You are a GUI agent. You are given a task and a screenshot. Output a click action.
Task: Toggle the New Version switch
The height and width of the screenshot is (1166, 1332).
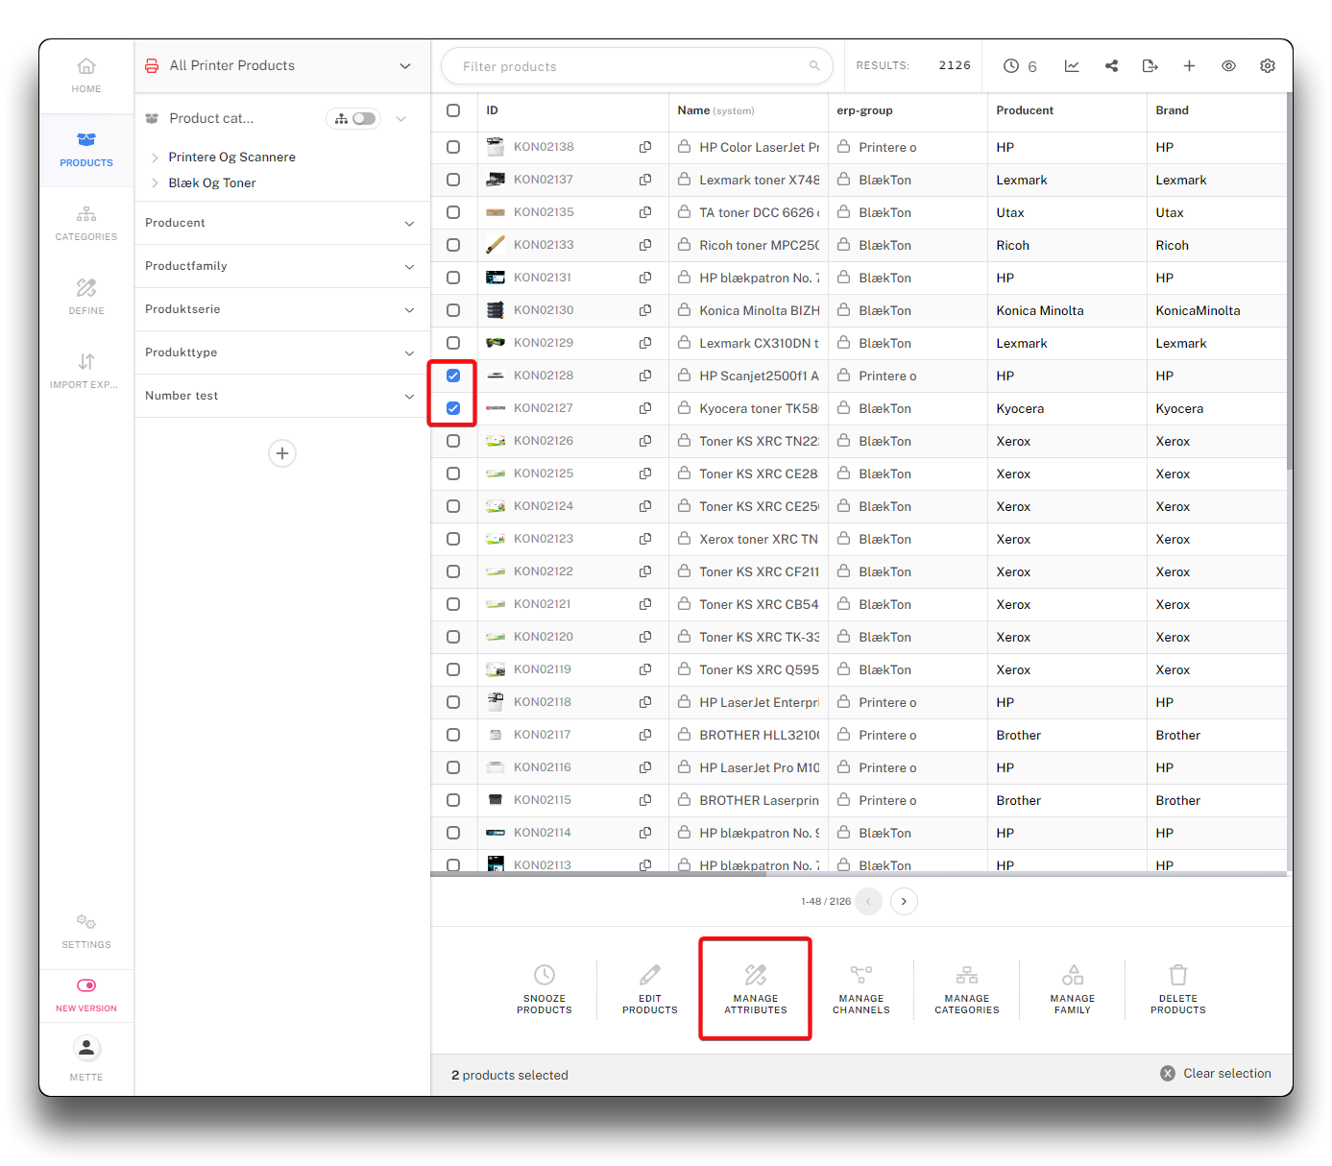[86, 985]
